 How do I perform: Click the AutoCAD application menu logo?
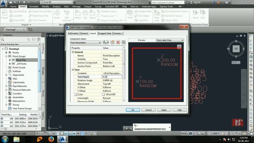(x=3, y=3)
